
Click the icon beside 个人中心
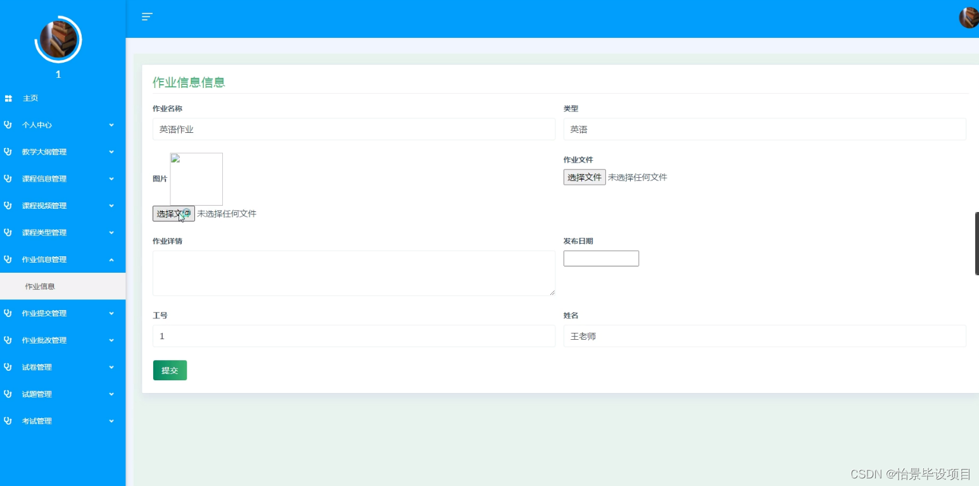[8, 125]
